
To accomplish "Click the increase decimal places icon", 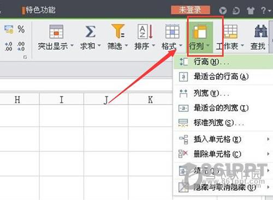I will [8, 46].
